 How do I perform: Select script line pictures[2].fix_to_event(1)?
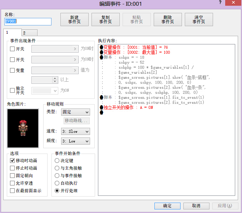161,102
